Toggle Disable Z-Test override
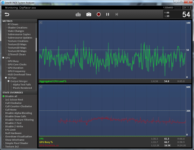The width and height of the screenshot is (194, 150). coord(12,123)
